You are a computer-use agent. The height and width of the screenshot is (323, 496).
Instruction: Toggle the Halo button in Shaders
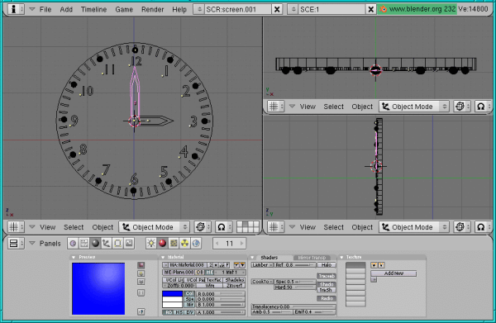click(327, 265)
